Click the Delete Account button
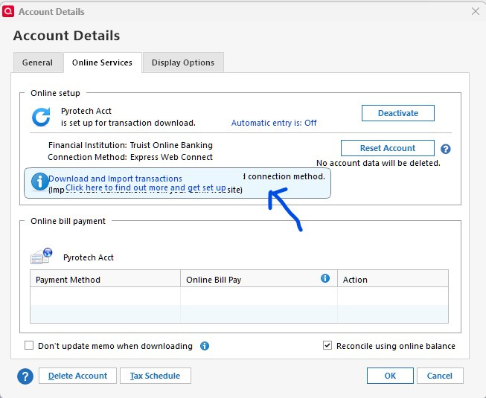 (78, 376)
